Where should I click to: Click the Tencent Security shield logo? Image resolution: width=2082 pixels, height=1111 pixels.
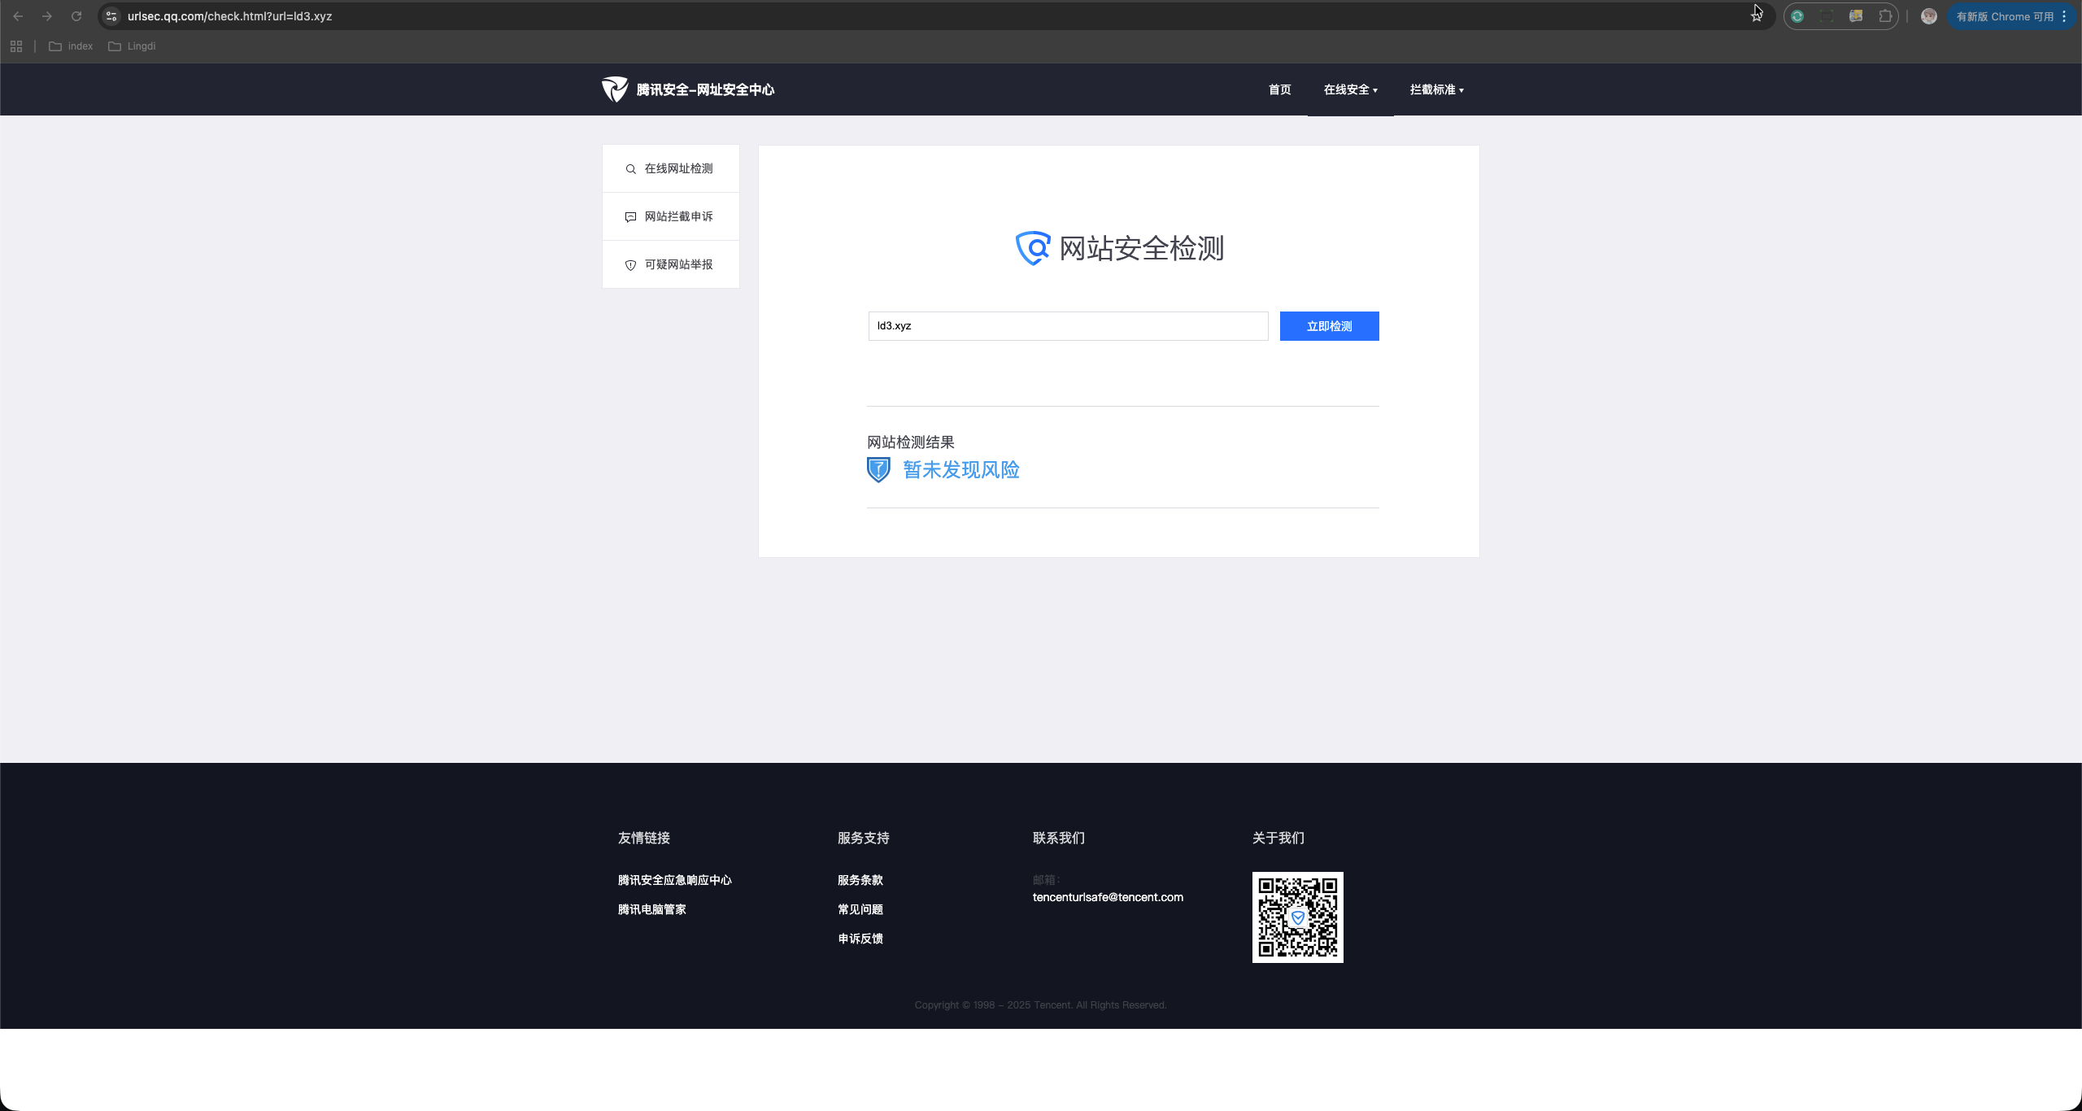click(x=615, y=89)
